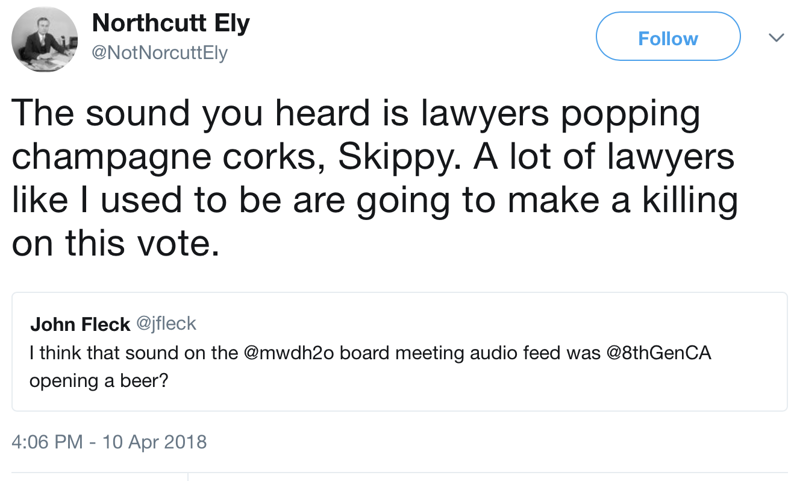This screenshot has height=481, width=794.
Task: Open Northcutt Ely's profile avatar photo
Action: [x=45, y=40]
